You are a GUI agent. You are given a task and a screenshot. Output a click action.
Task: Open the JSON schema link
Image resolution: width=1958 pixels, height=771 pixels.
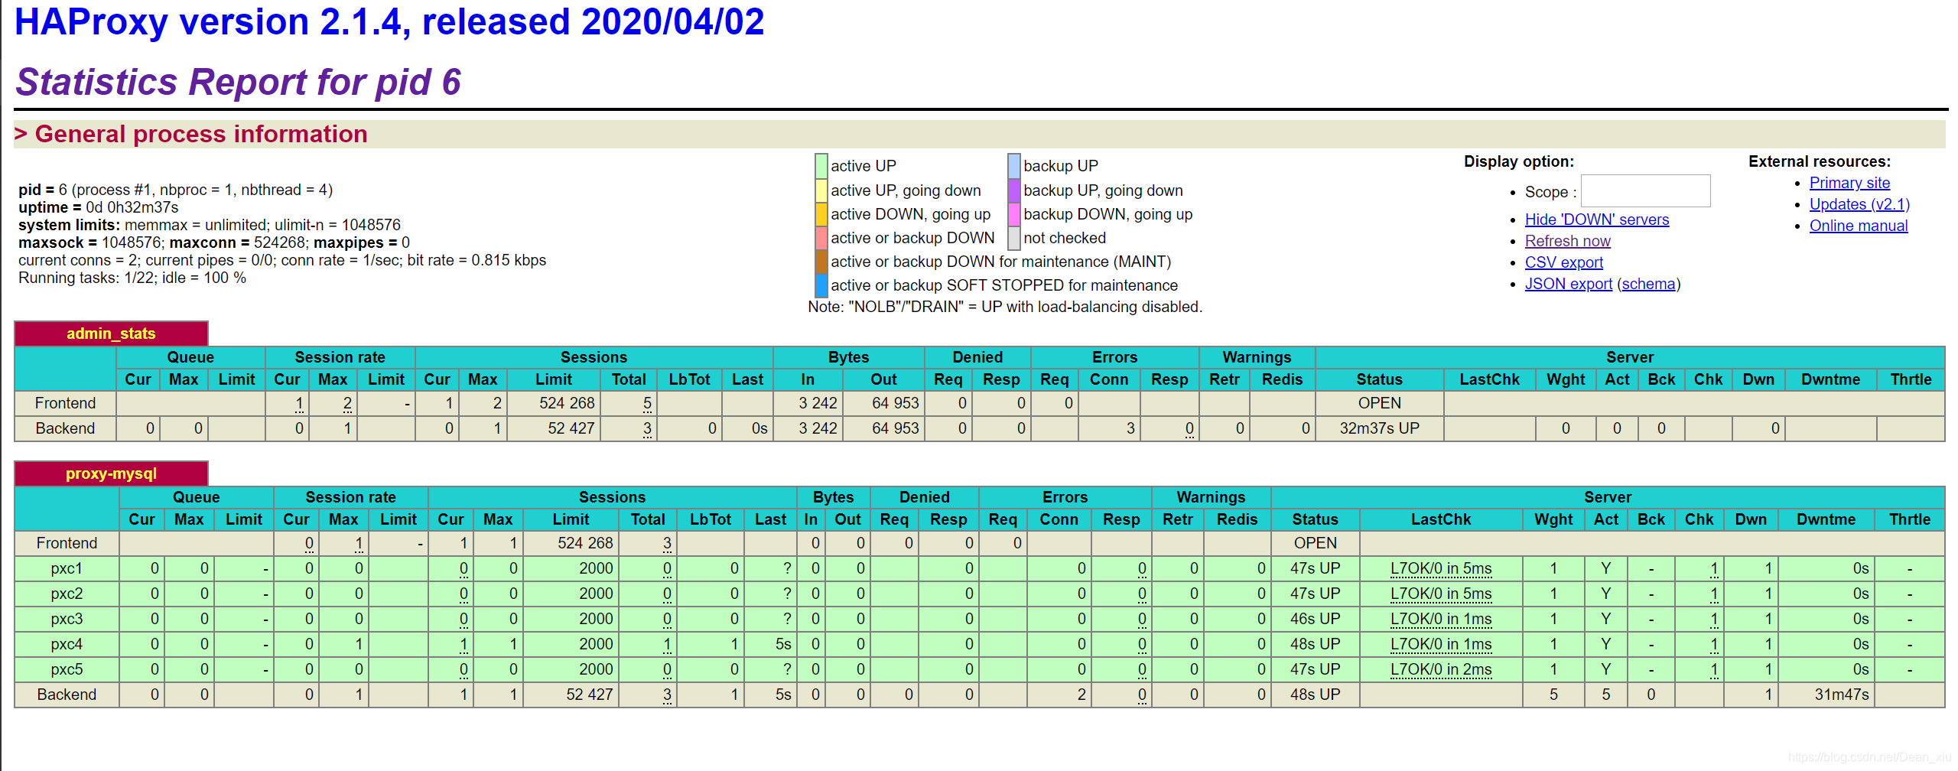click(1648, 284)
